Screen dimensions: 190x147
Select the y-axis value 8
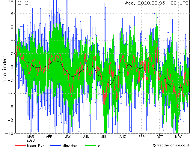(x=12, y=14)
